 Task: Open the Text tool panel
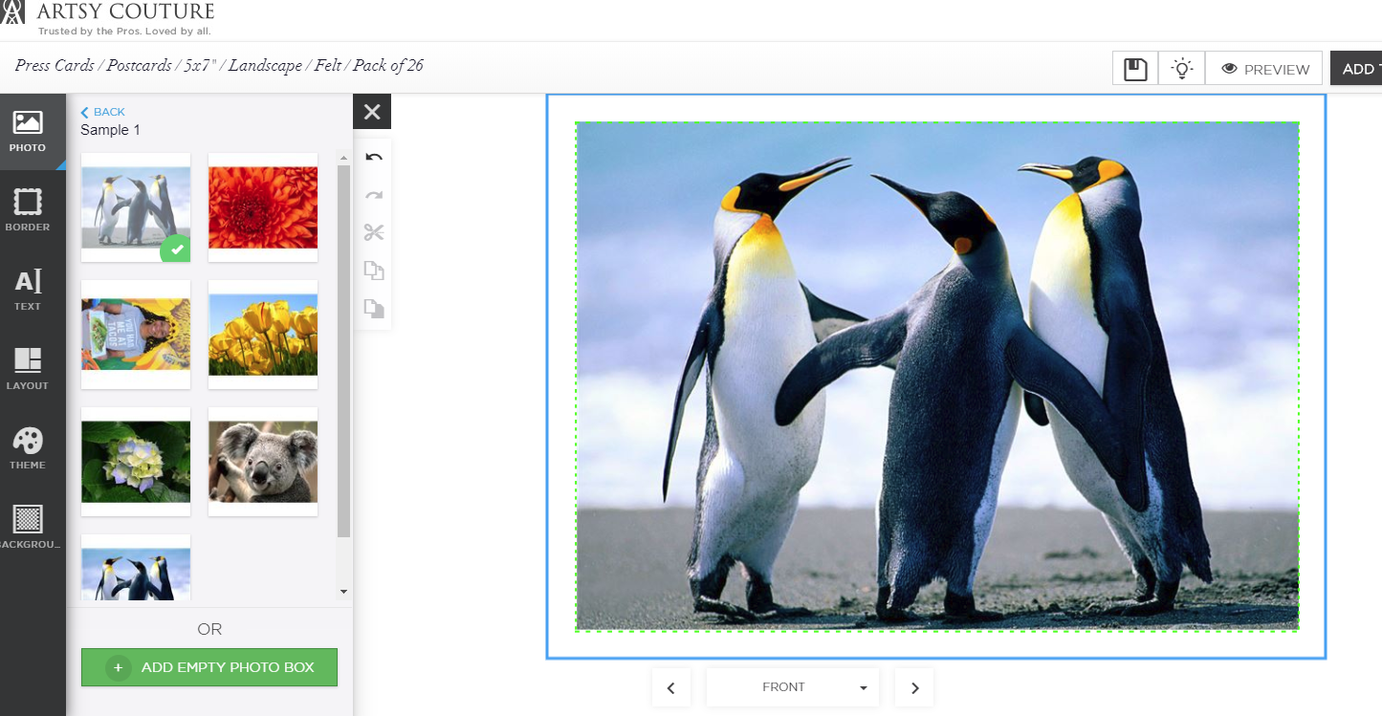(x=28, y=290)
